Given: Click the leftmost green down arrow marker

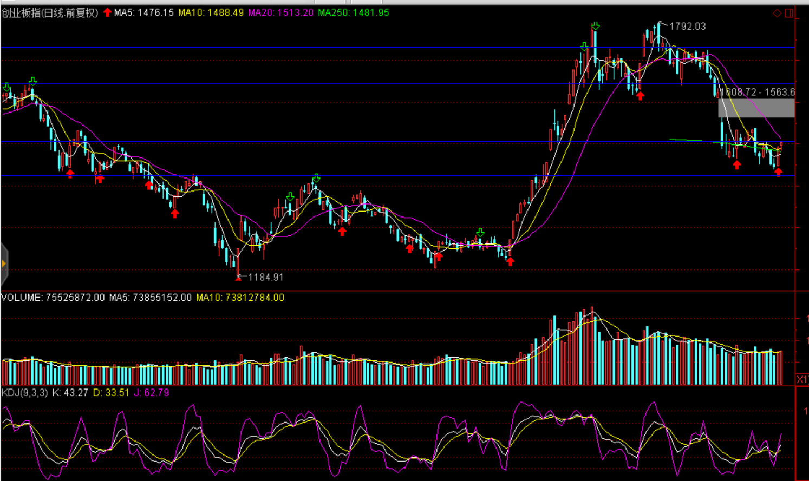Looking at the screenshot, I should (6, 87).
